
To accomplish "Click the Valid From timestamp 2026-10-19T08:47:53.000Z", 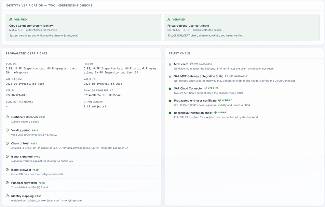I will (x=25, y=84).
